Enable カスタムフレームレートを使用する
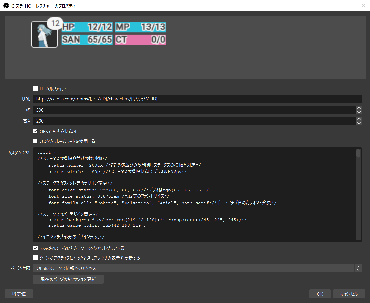The image size is (370, 303). 35,141
